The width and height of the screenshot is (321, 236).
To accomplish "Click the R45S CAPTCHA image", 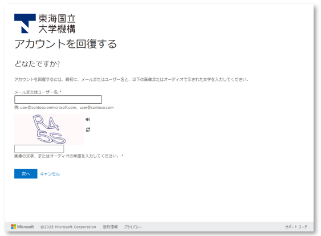I will point(49,129).
